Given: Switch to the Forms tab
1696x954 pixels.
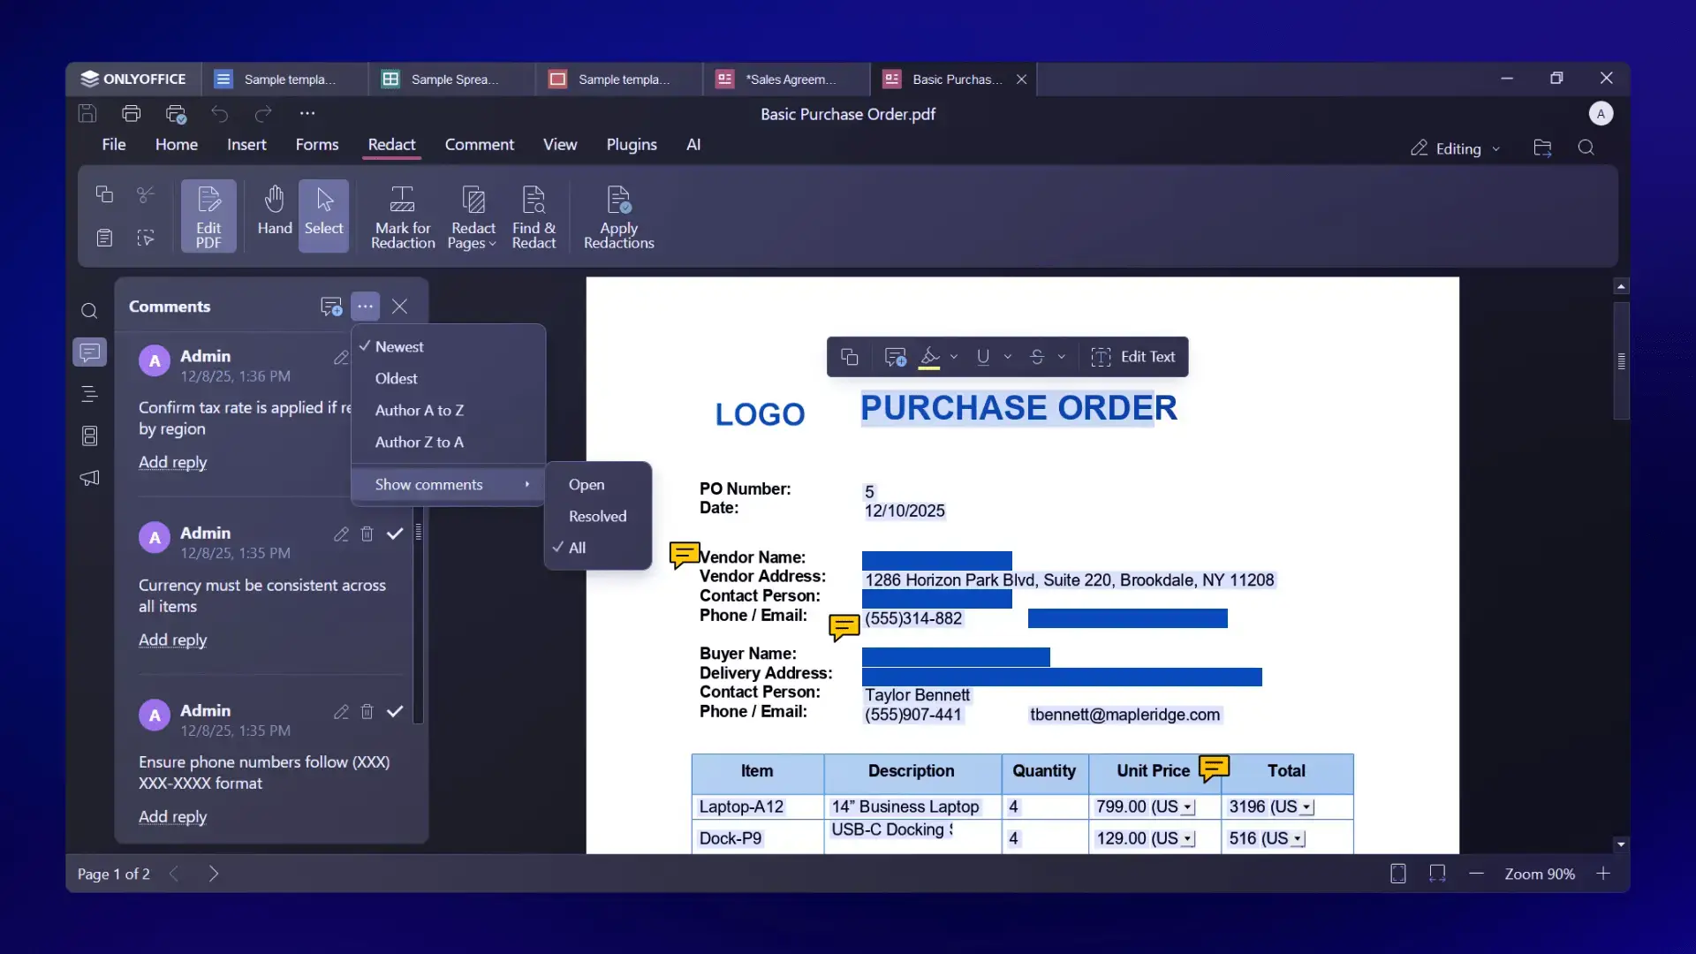Looking at the screenshot, I should (317, 145).
